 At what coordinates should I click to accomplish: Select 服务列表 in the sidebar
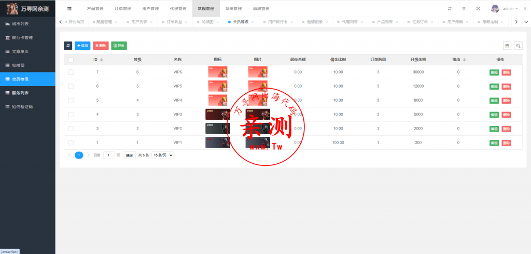pyautogui.click(x=27, y=93)
